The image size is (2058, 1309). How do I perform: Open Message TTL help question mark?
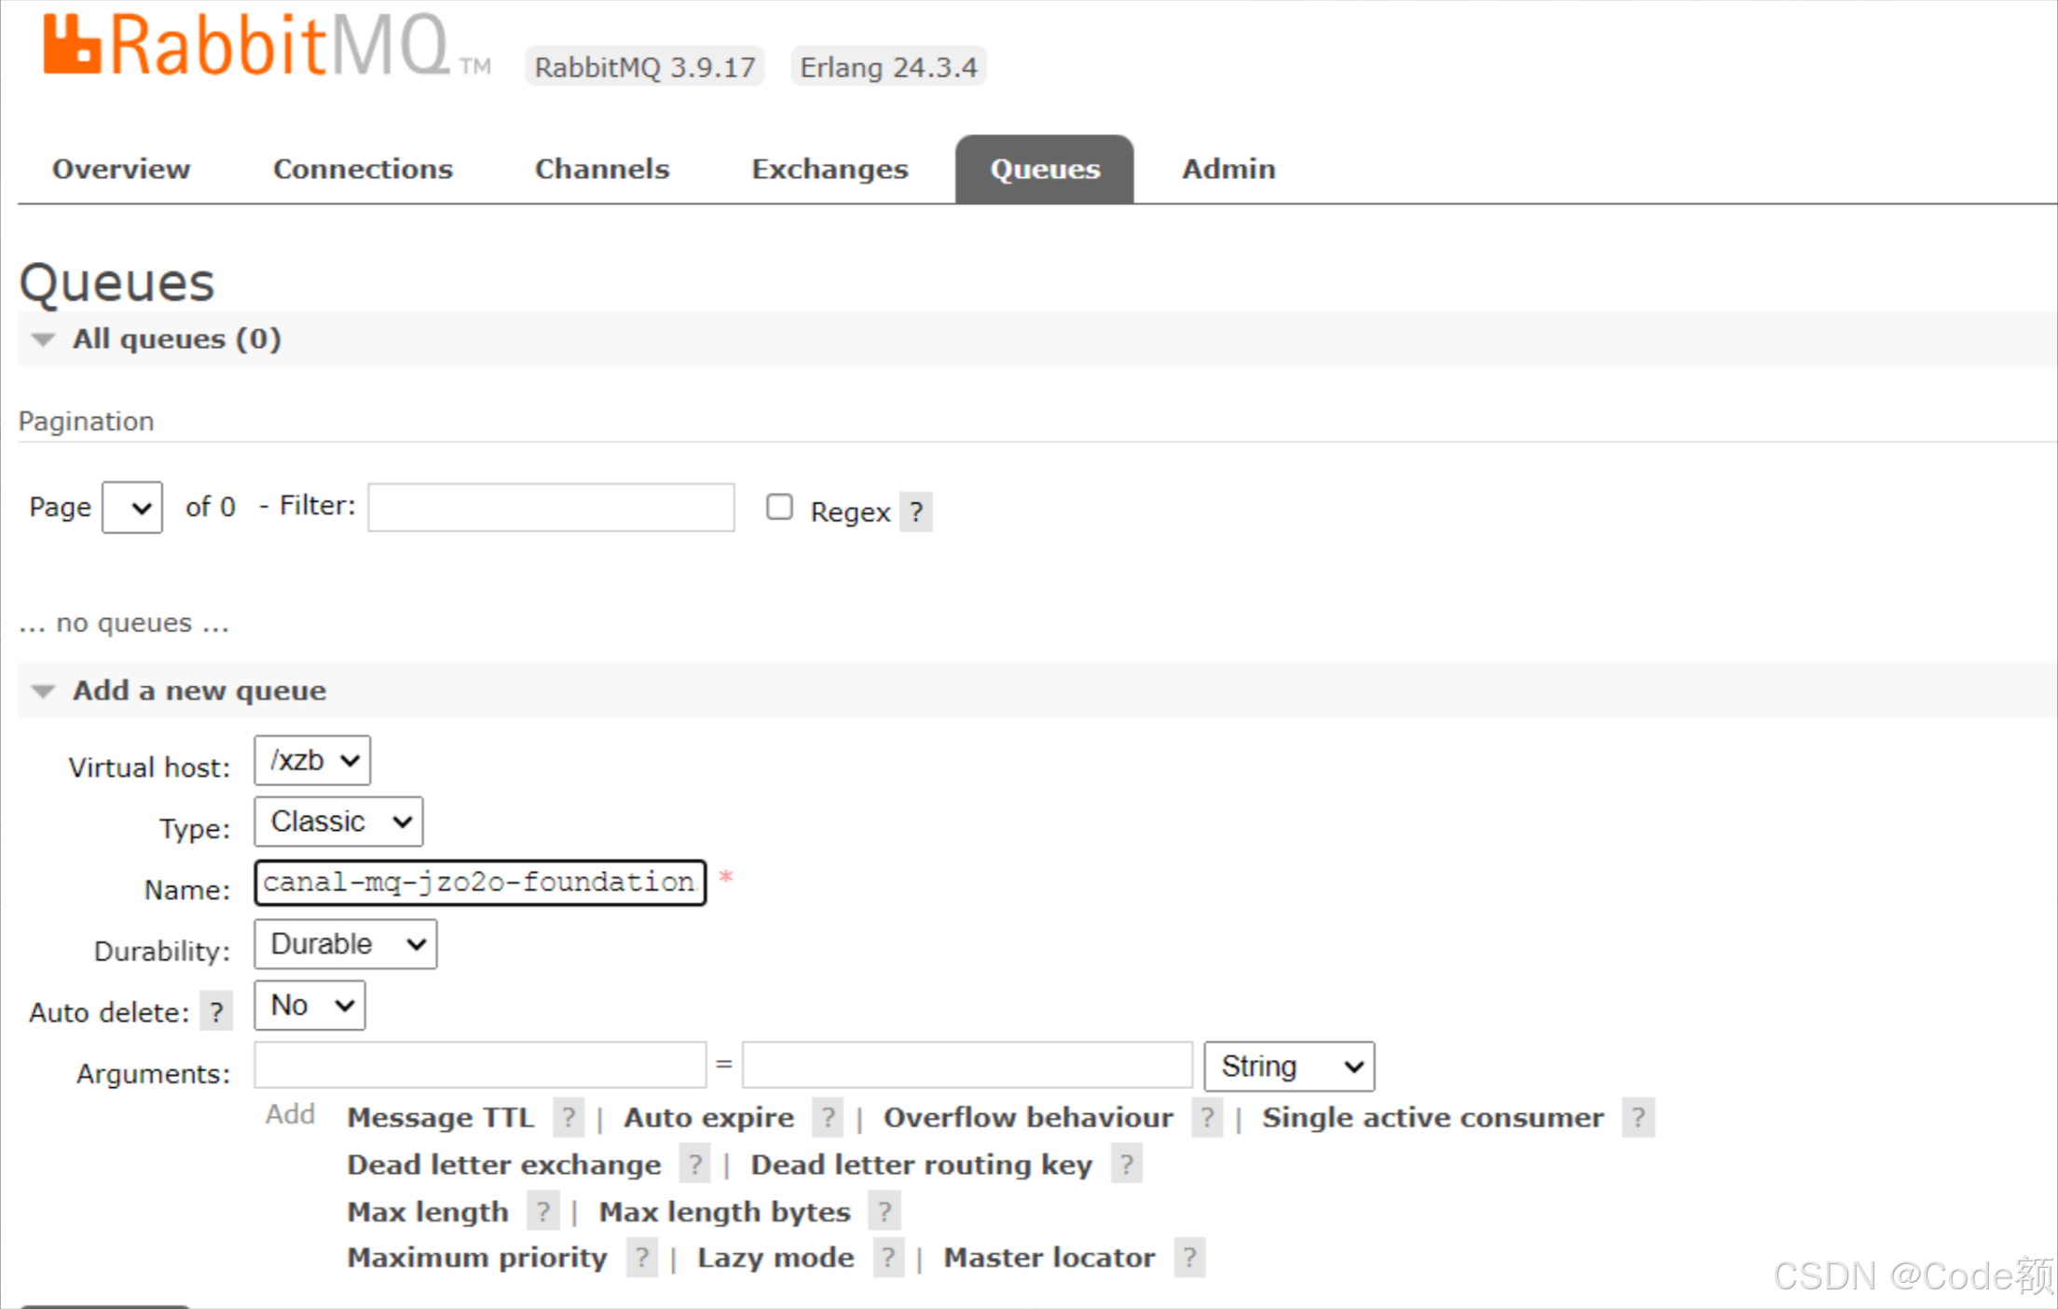569,1117
